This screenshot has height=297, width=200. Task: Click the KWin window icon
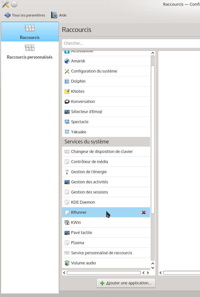67,223
